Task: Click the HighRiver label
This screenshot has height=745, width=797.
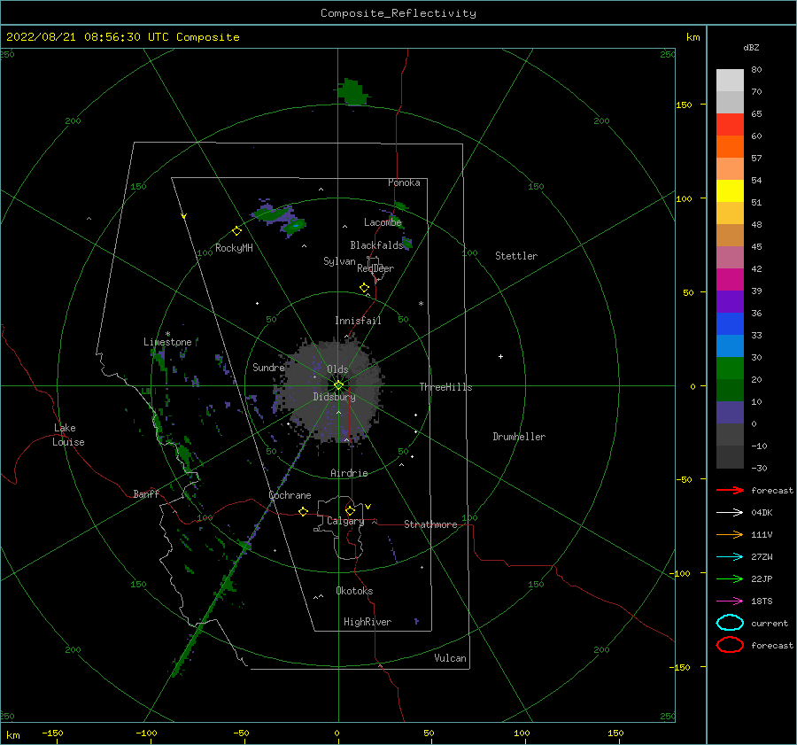Action: tap(368, 622)
